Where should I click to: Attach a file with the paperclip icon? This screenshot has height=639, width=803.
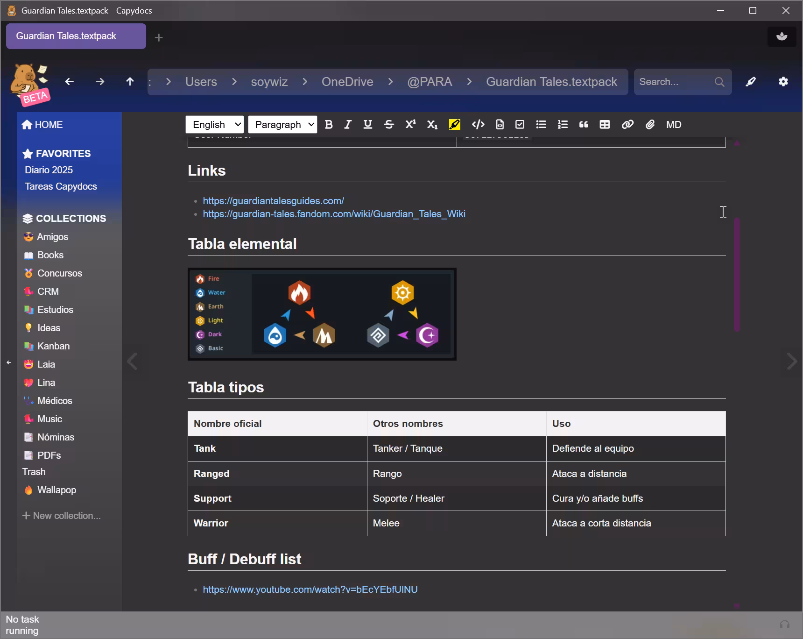click(650, 125)
